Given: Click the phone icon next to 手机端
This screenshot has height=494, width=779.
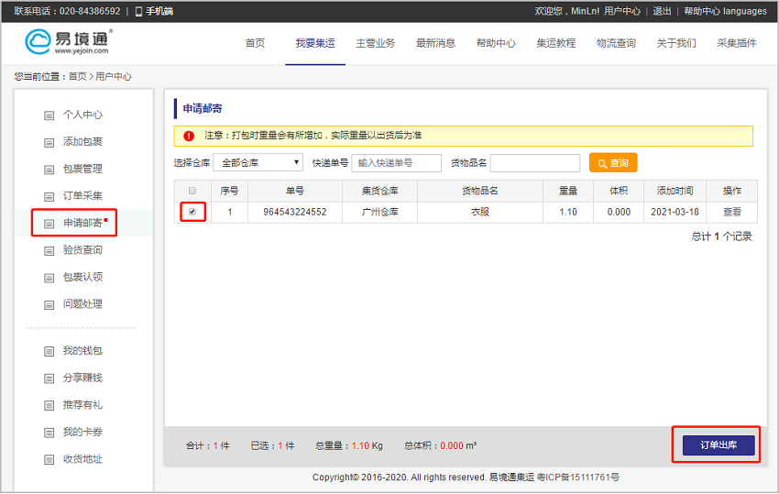Looking at the screenshot, I should point(138,11).
